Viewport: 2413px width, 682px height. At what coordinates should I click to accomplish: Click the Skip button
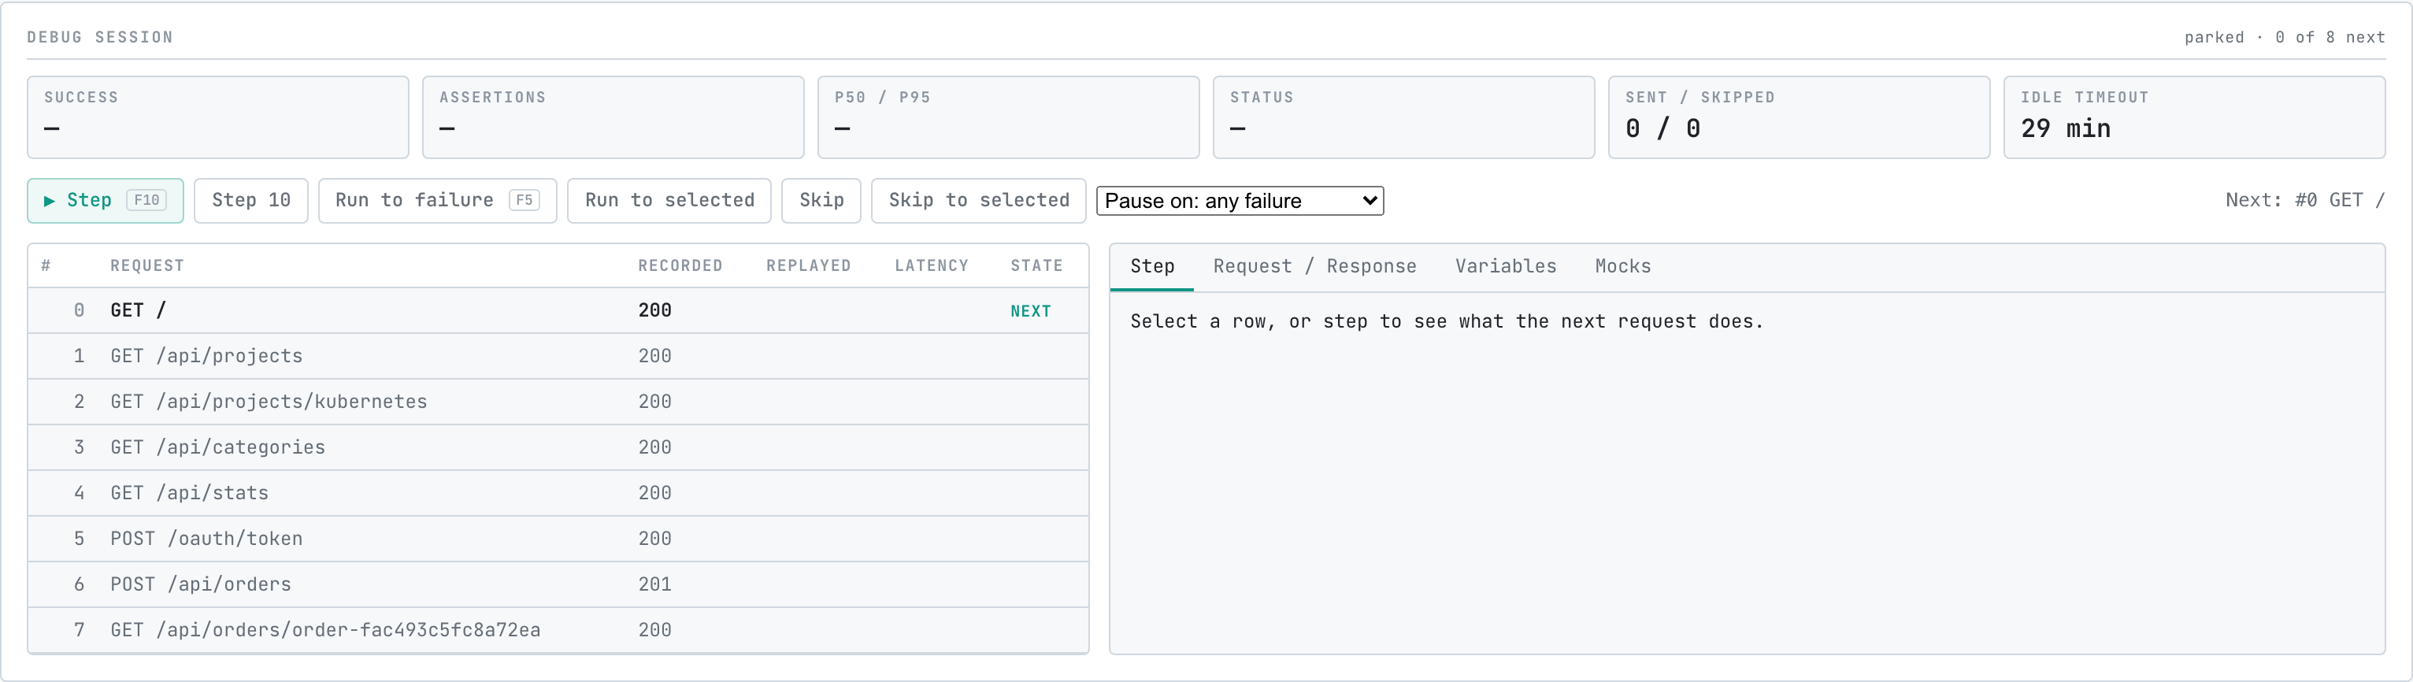pos(821,201)
